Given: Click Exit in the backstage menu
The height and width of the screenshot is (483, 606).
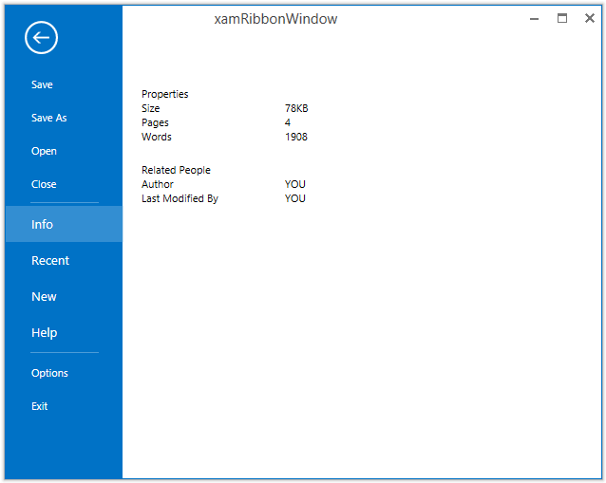Looking at the screenshot, I should coord(40,406).
